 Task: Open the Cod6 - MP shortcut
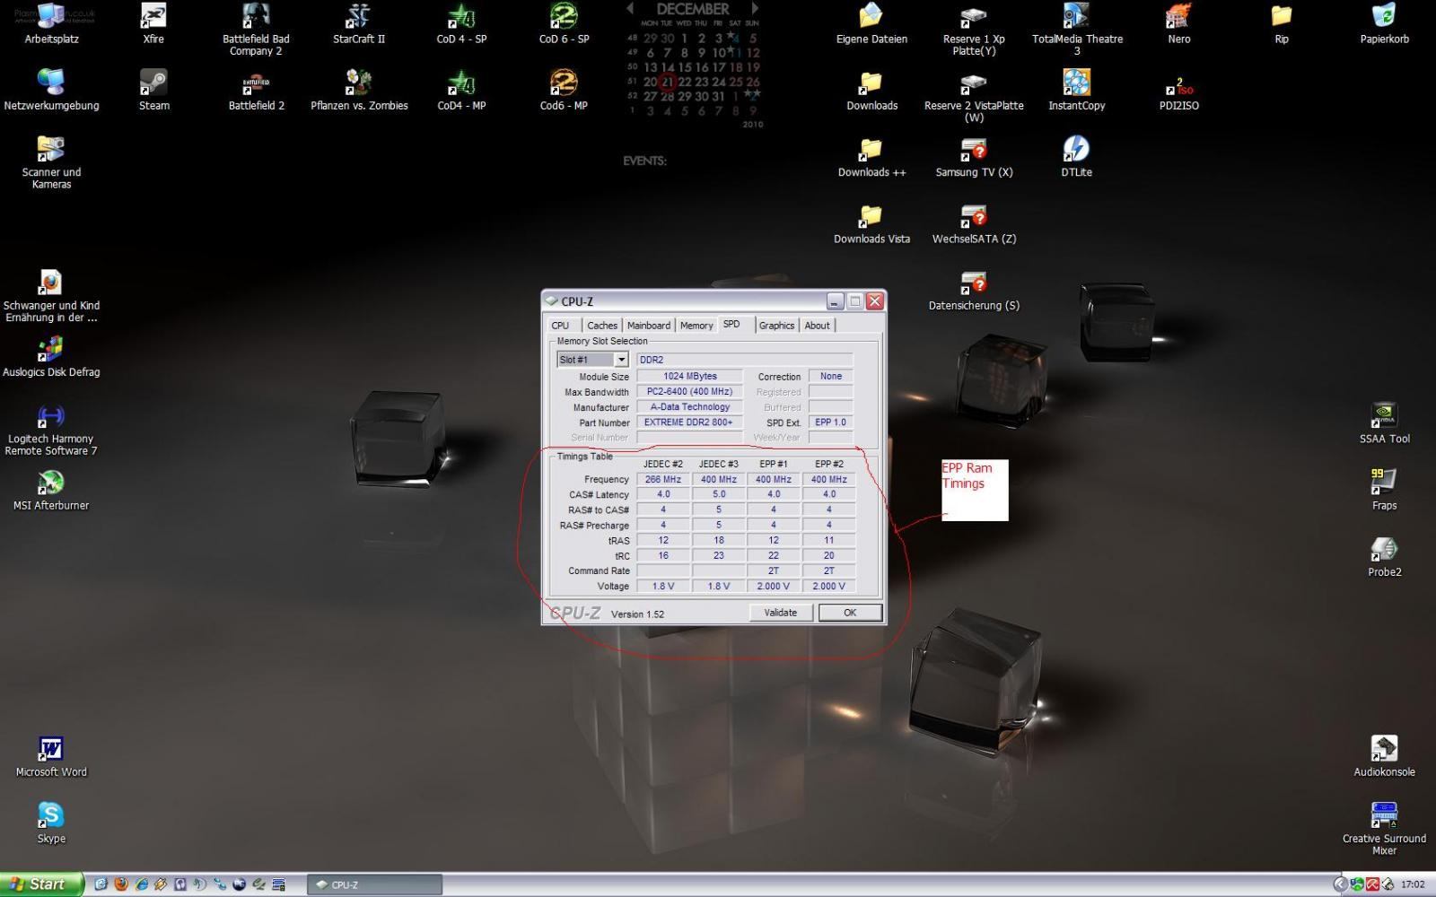click(x=564, y=91)
